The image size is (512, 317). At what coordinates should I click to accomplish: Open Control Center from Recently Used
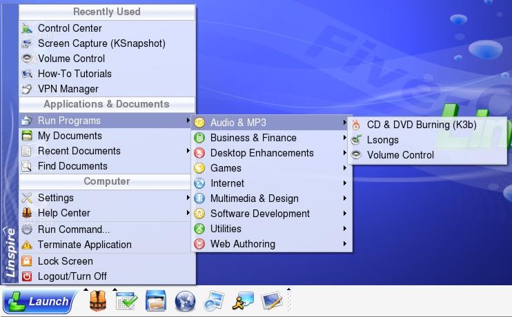(x=70, y=28)
